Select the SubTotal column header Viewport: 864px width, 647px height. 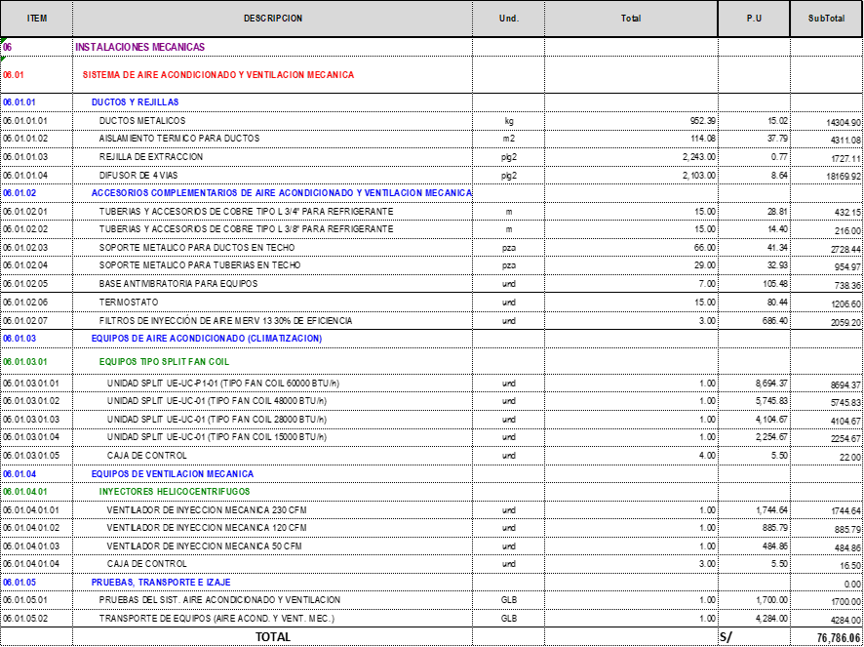(826, 19)
